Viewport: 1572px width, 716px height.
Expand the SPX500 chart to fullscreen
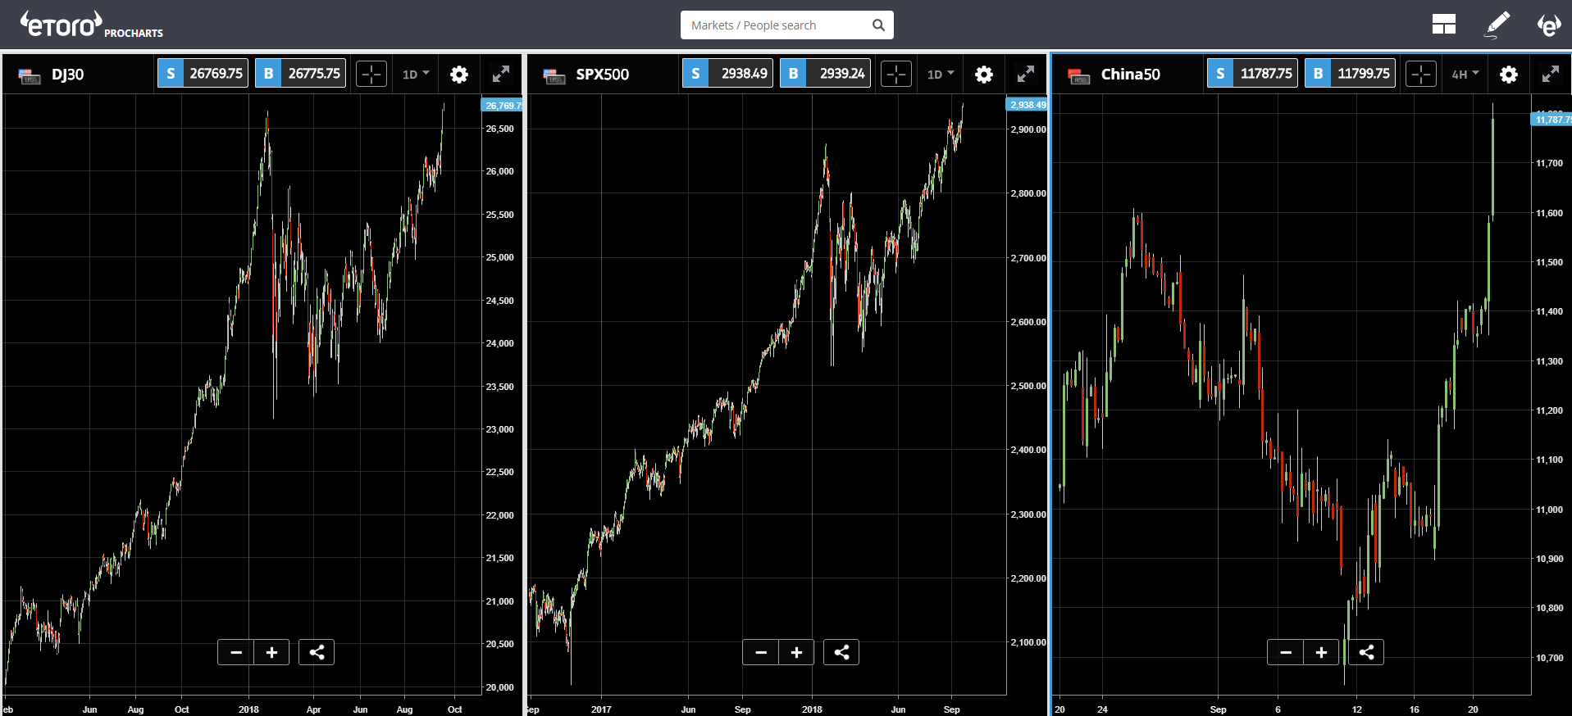point(1026,75)
